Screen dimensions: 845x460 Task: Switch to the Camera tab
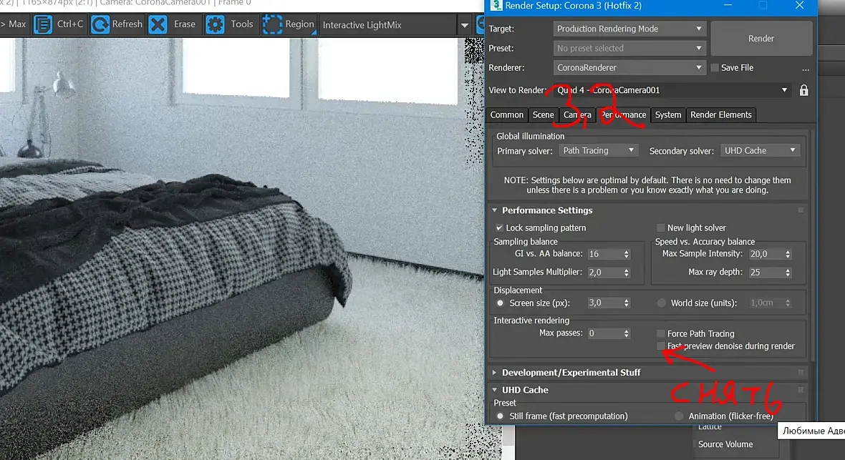pos(577,114)
